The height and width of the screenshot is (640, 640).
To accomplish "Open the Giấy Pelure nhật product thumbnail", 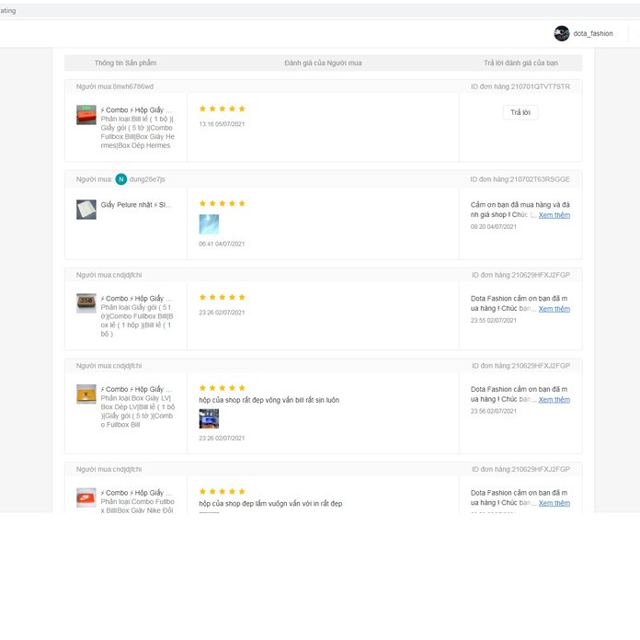I will tap(86, 210).
